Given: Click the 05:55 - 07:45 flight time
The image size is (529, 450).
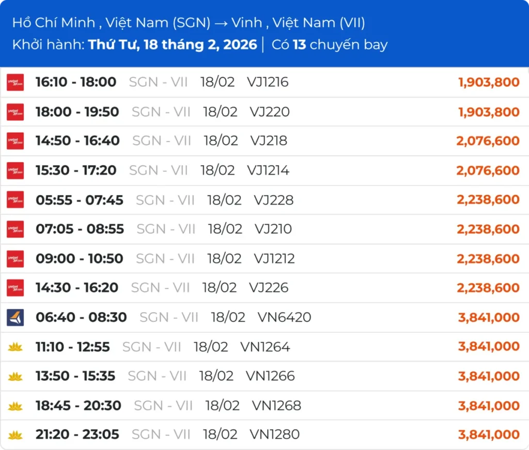Looking at the screenshot, I should click(x=79, y=200).
